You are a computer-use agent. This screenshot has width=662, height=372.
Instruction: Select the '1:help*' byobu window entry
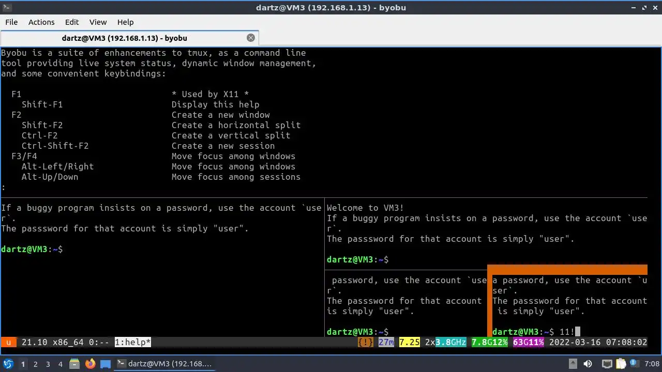(x=133, y=342)
